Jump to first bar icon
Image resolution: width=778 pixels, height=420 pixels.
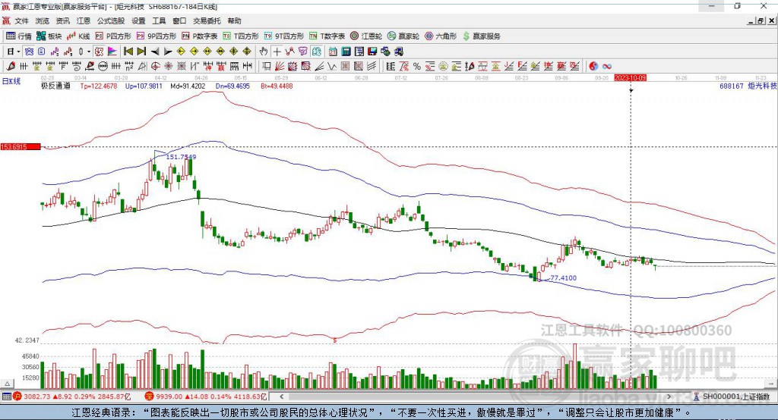pyautogui.click(x=128, y=52)
